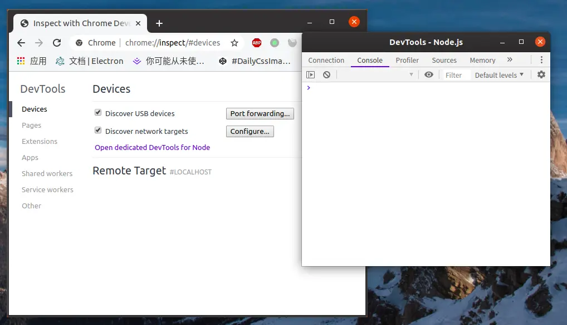Select Other in the sidebar

click(x=31, y=206)
